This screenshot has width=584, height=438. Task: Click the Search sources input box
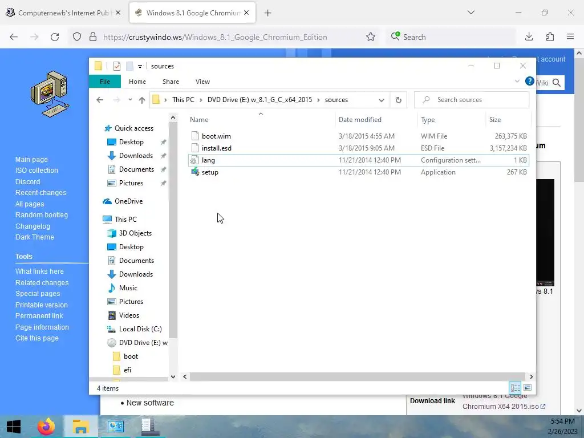click(472, 100)
